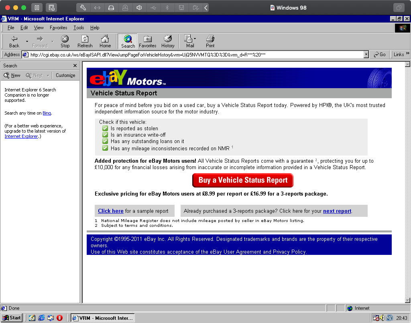The width and height of the screenshot is (411, 323).
Task: Open the Tools menu
Action: (x=79, y=28)
